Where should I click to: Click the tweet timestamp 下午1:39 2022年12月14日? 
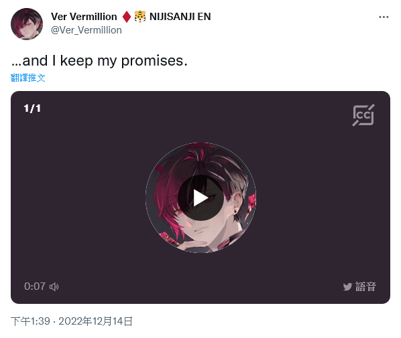tap(72, 321)
